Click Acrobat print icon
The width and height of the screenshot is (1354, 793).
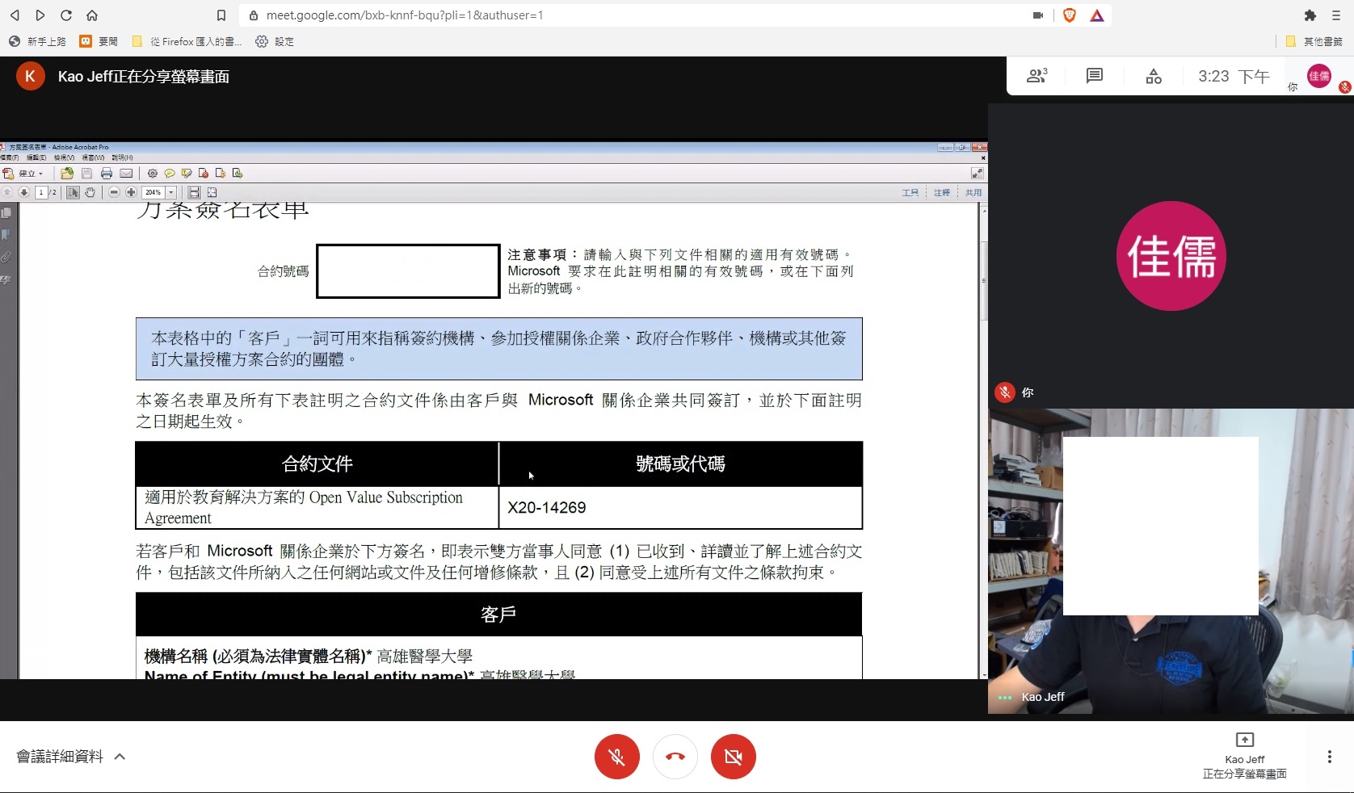coord(106,173)
